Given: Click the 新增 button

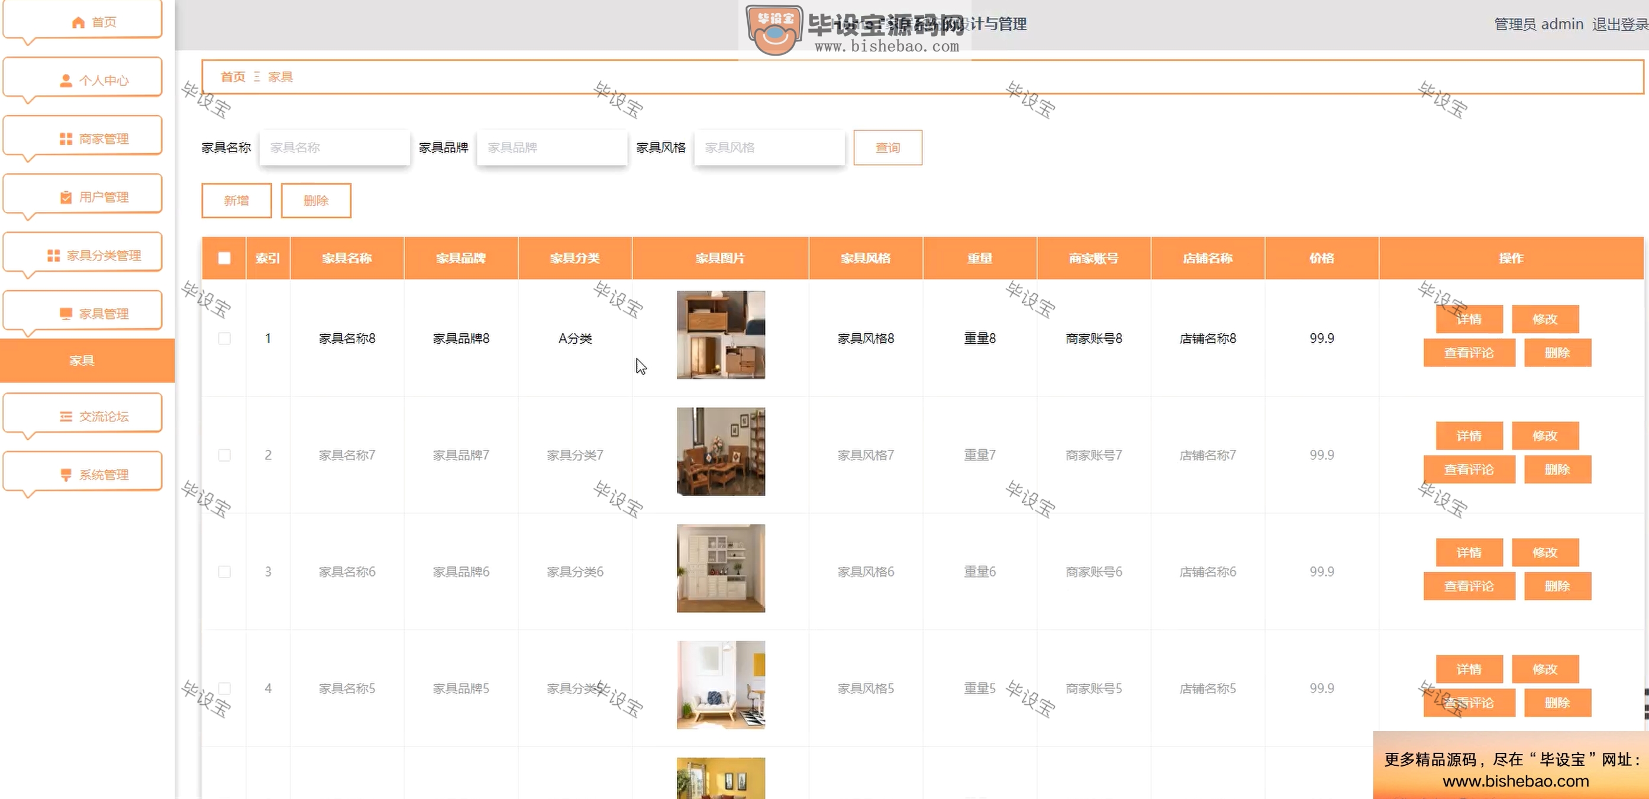Looking at the screenshot, I should pos(237,201).
